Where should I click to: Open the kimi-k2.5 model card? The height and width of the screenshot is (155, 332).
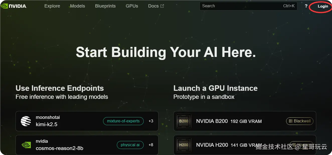click(68, 121)
